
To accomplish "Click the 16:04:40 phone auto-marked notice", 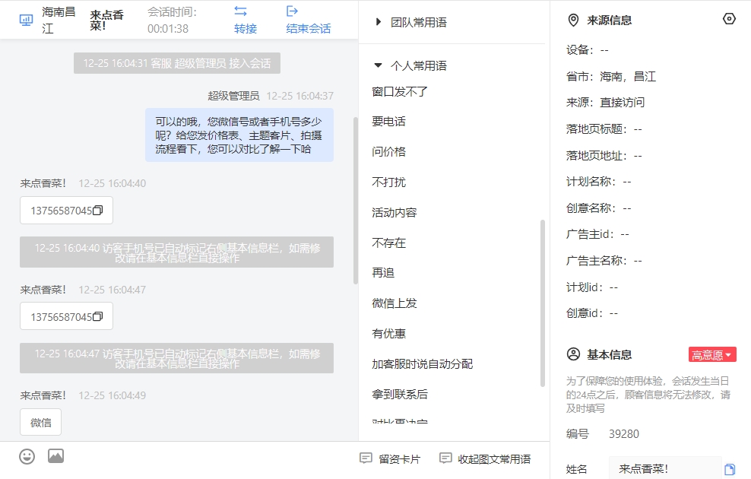I will (177, 252).
